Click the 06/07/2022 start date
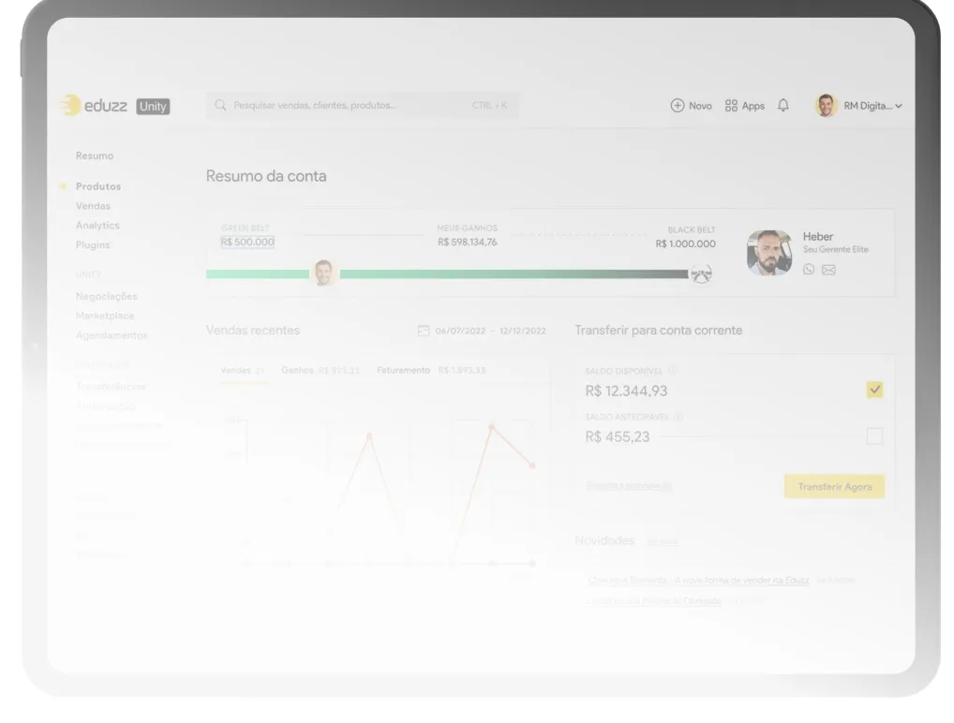The width and height of the screenshot is (954, 723). pos(460,331)
